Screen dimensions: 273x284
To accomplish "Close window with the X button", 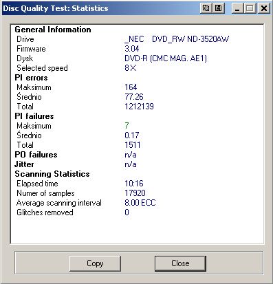I will point(264,8).
